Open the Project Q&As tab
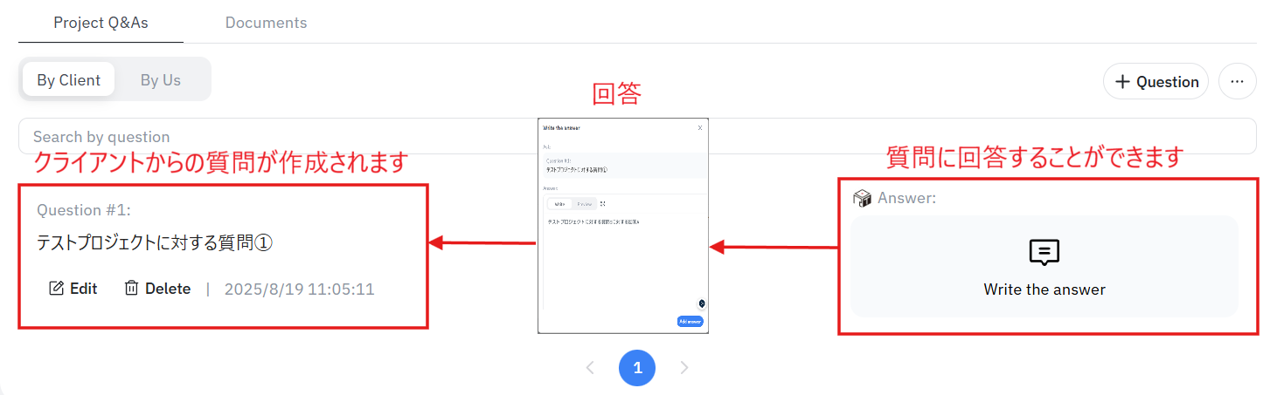This screenshot has width=1277, height=395. pos(101,23)
